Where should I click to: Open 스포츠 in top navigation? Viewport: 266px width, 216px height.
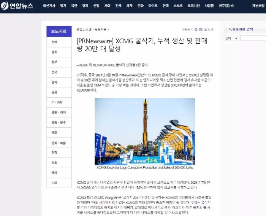click(178, 6)
